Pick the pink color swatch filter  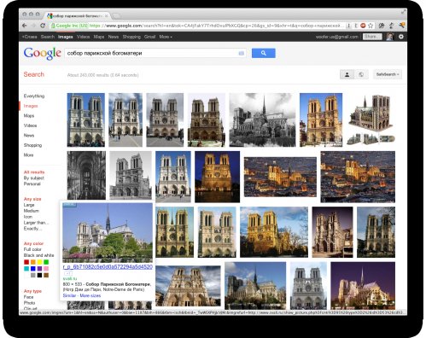(x=46, y=269)
